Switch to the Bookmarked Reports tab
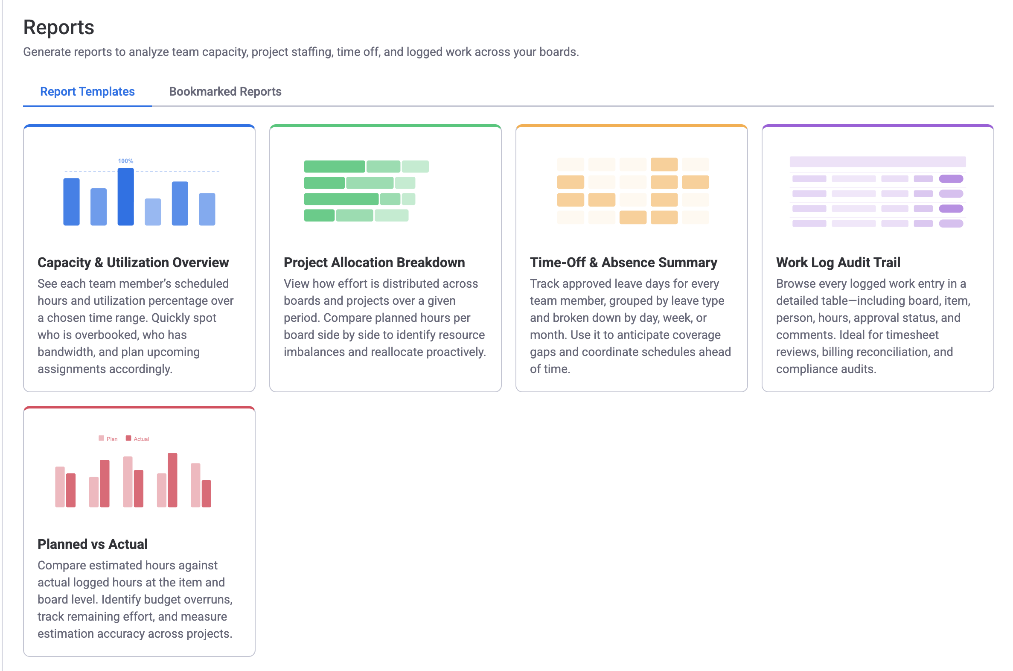Viewport: 1013px width, 671px height. [x=224, y=91]
